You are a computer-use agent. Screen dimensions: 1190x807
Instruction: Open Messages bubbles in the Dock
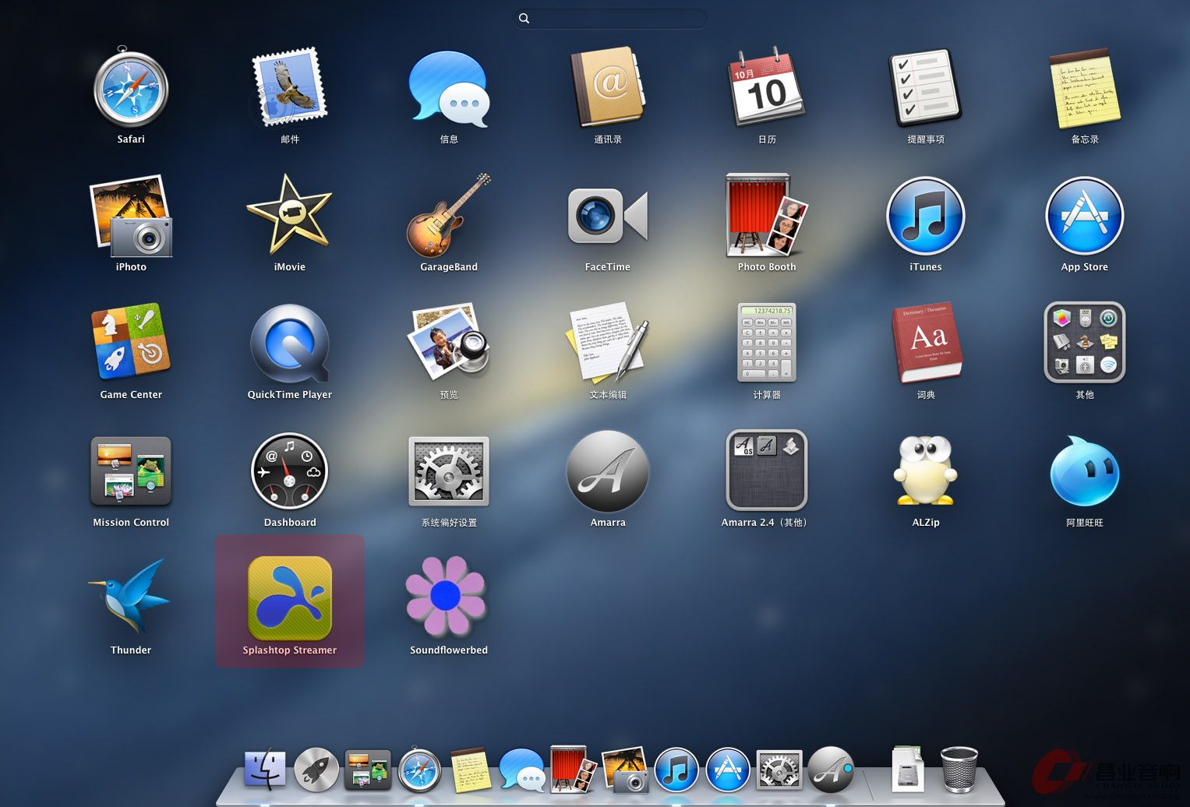(x=522, y=770)
